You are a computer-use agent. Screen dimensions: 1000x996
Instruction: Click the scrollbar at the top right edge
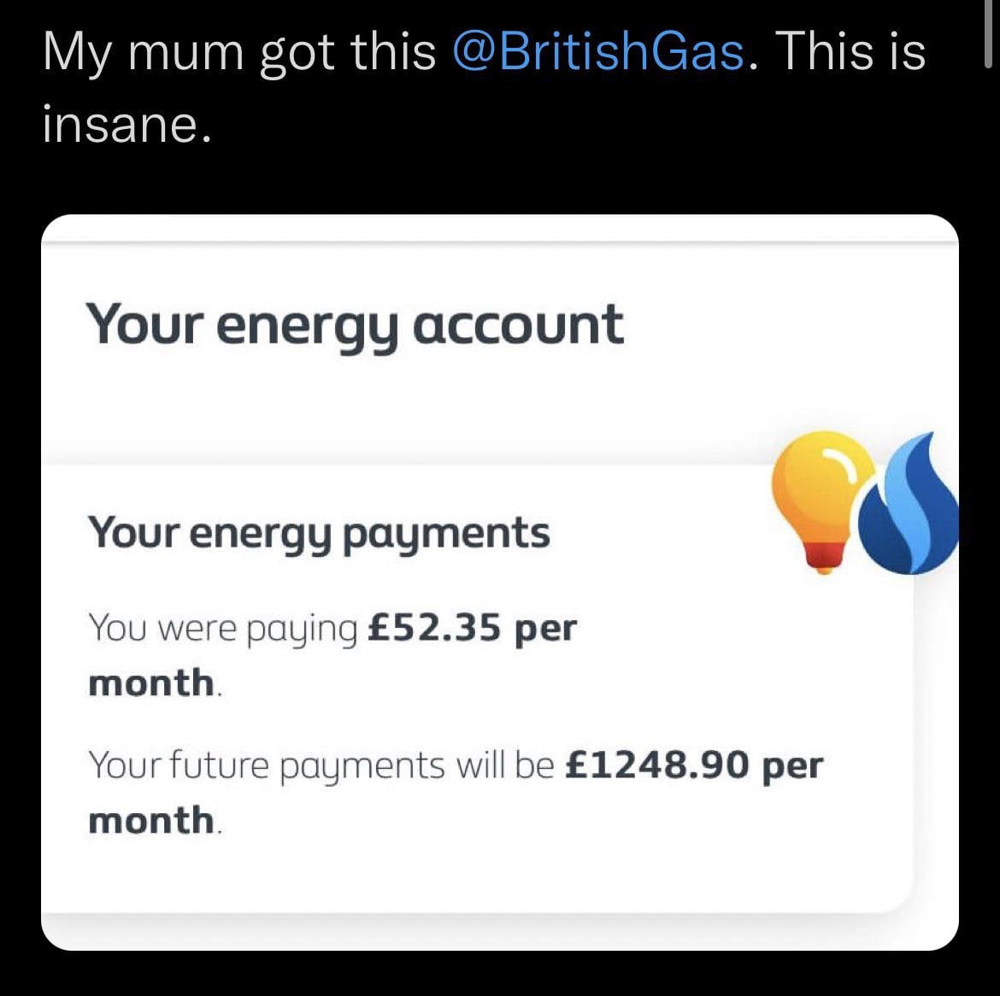(x=990, y=34)
